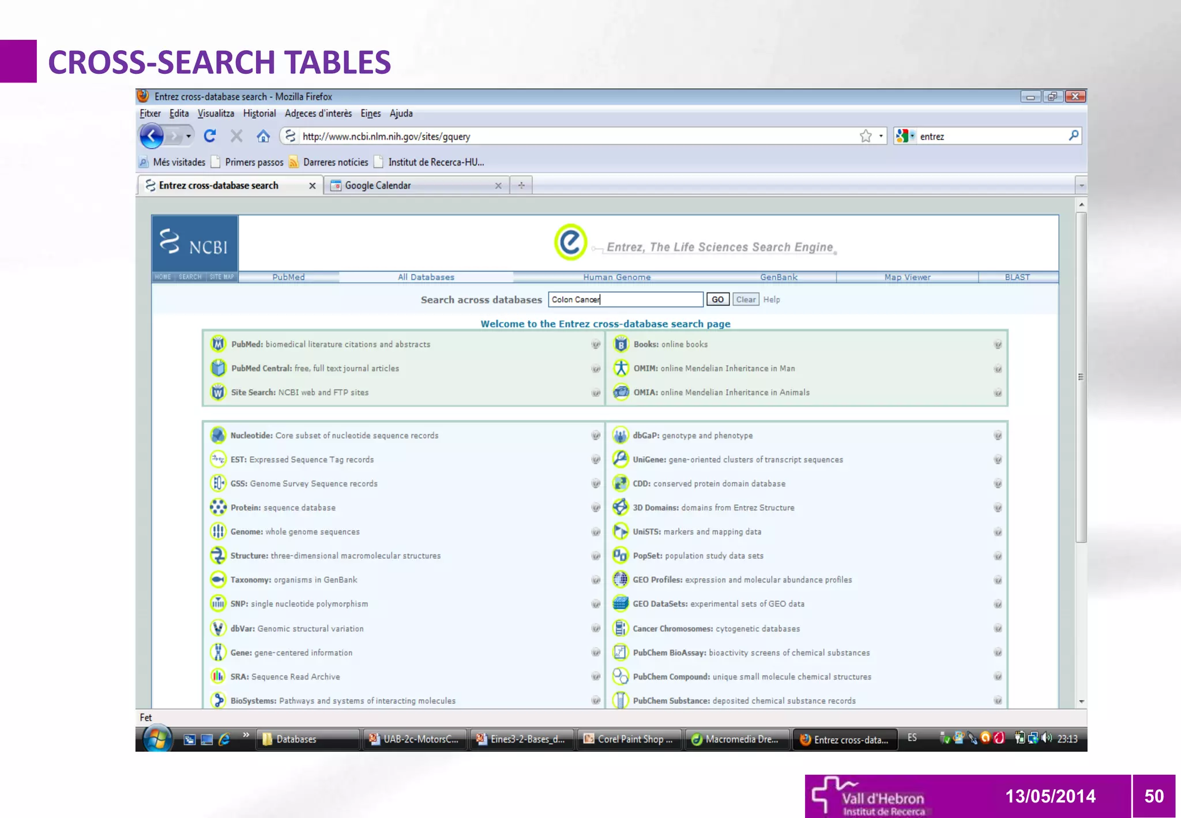Click the volume icon in system tray
This screenshot has width=1181, height=818.
point(1047,738)
